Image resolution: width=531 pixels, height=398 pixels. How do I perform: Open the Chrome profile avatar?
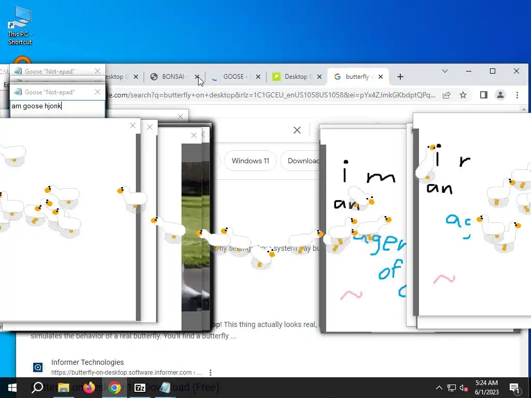point(500,95)
